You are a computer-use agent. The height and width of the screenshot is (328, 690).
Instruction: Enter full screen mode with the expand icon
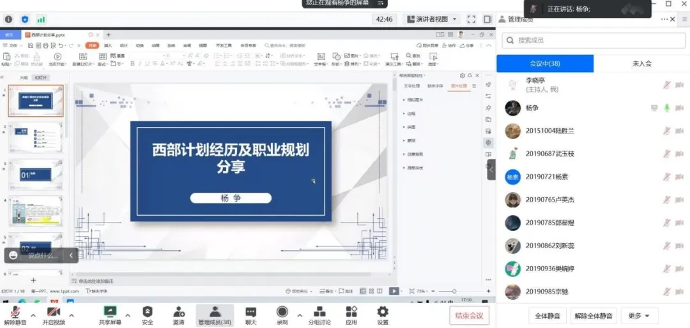471,19
